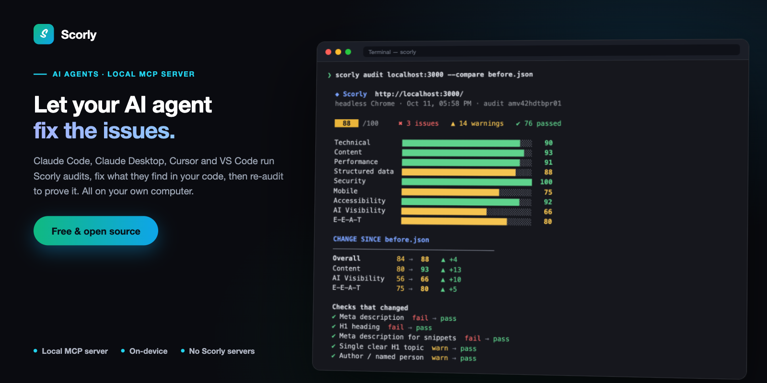Click the Technical score progress bar

pos(467,143)
